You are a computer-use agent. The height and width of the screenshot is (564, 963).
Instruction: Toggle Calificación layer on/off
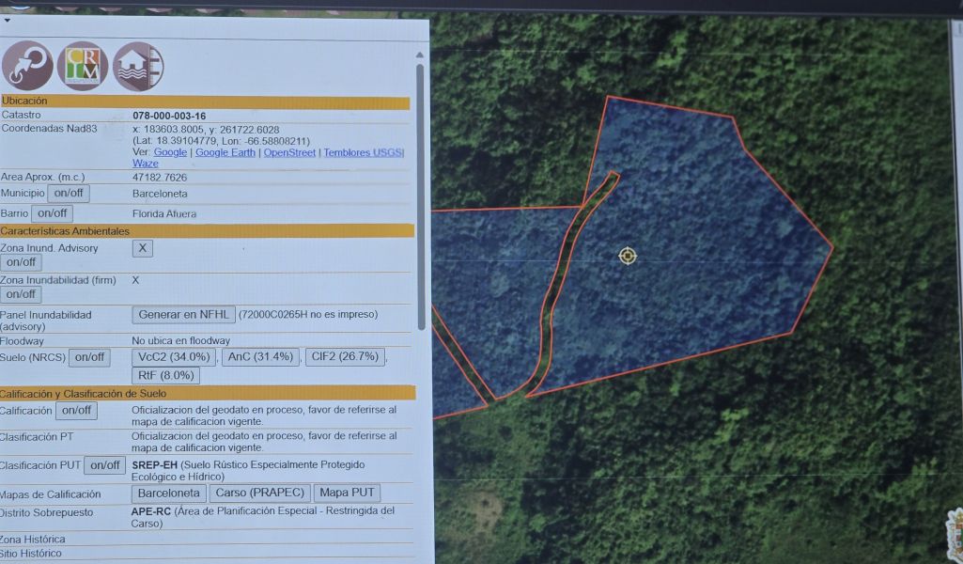coord(76,411)
